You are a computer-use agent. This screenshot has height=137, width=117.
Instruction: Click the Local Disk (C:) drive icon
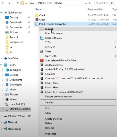tap(7, 104)
